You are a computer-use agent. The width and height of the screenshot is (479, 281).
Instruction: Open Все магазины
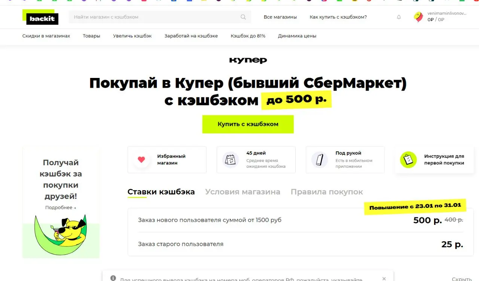[280, 17]
